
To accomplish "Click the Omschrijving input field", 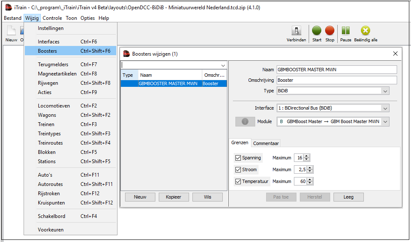I will [x=336, y=80].
